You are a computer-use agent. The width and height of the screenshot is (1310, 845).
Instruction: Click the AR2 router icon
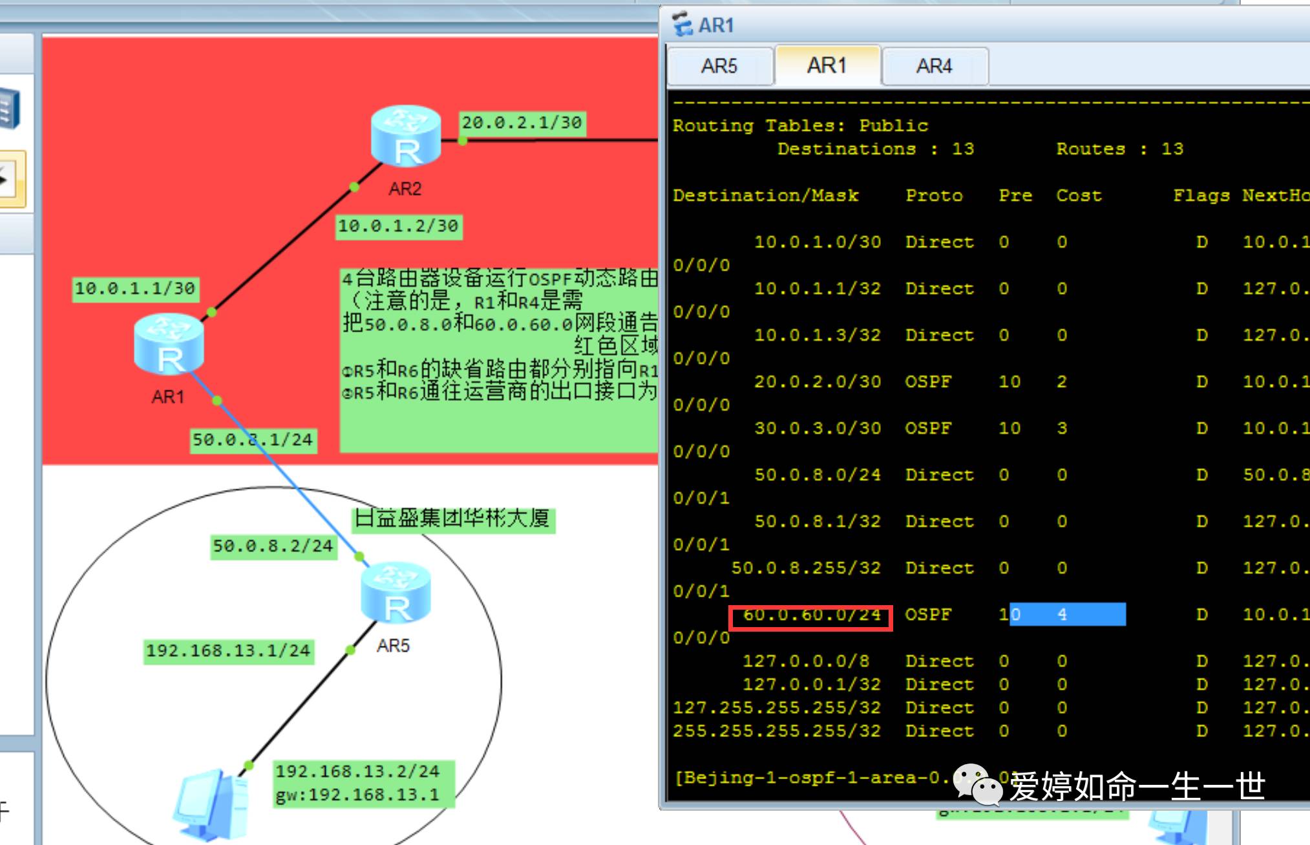[x=406, y=136]
